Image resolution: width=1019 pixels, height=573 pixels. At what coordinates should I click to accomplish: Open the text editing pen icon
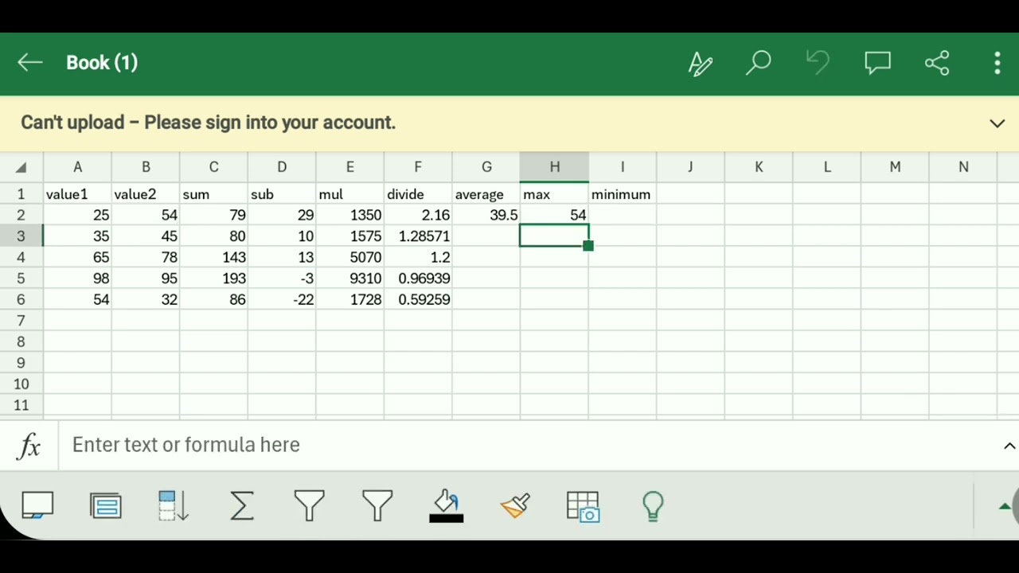(701, 64)
